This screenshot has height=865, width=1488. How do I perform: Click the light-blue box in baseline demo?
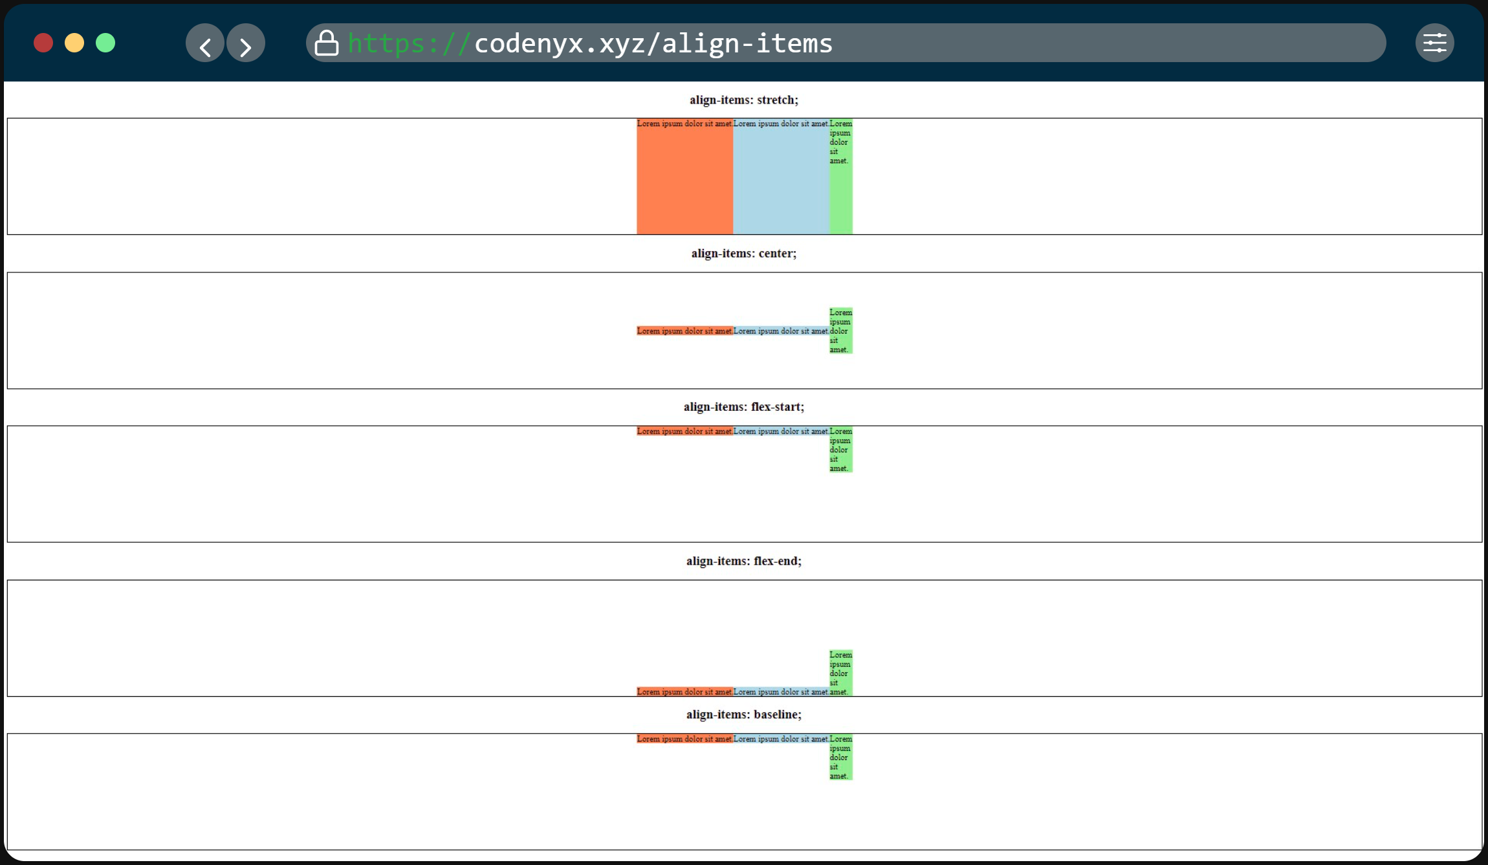pos(781,739)
